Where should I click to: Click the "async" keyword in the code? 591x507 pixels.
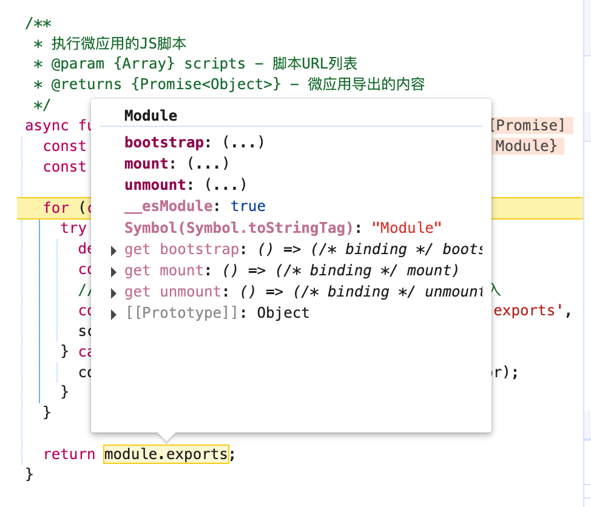coord(47,126)
